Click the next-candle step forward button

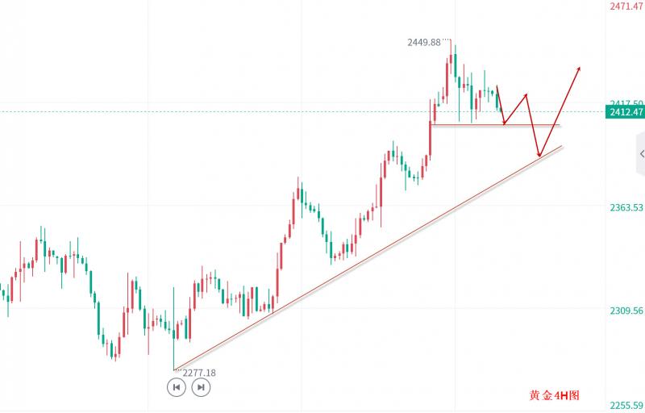202,388
